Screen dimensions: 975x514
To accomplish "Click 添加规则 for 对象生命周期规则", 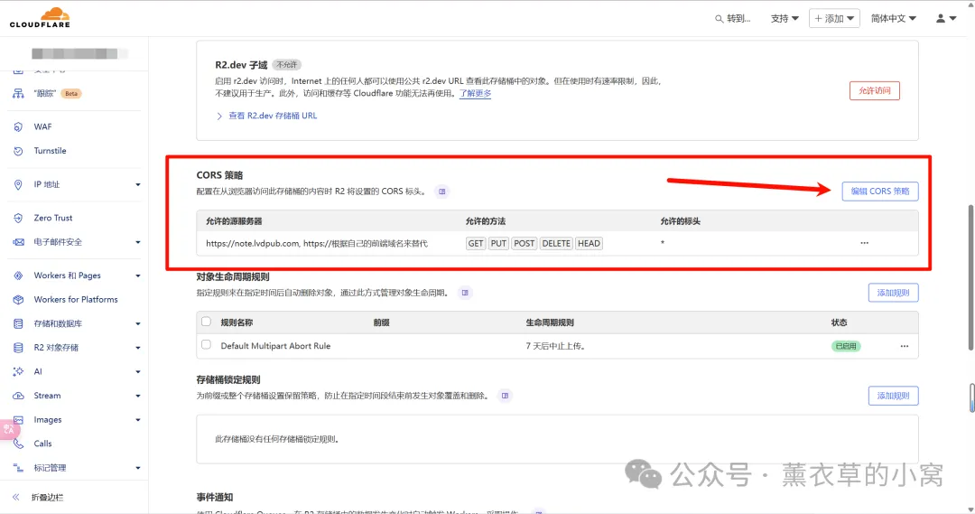I will click(x=893, y=293).
